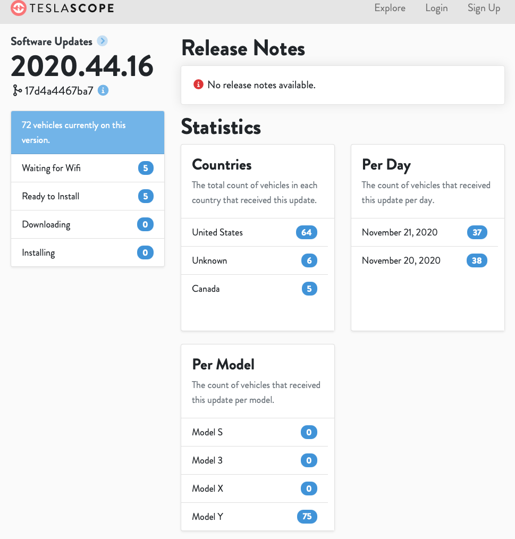Image resolution: width=515 pixels, height=539 pixels.
Task: Click the Statistics heading
Action: (221, 127)
